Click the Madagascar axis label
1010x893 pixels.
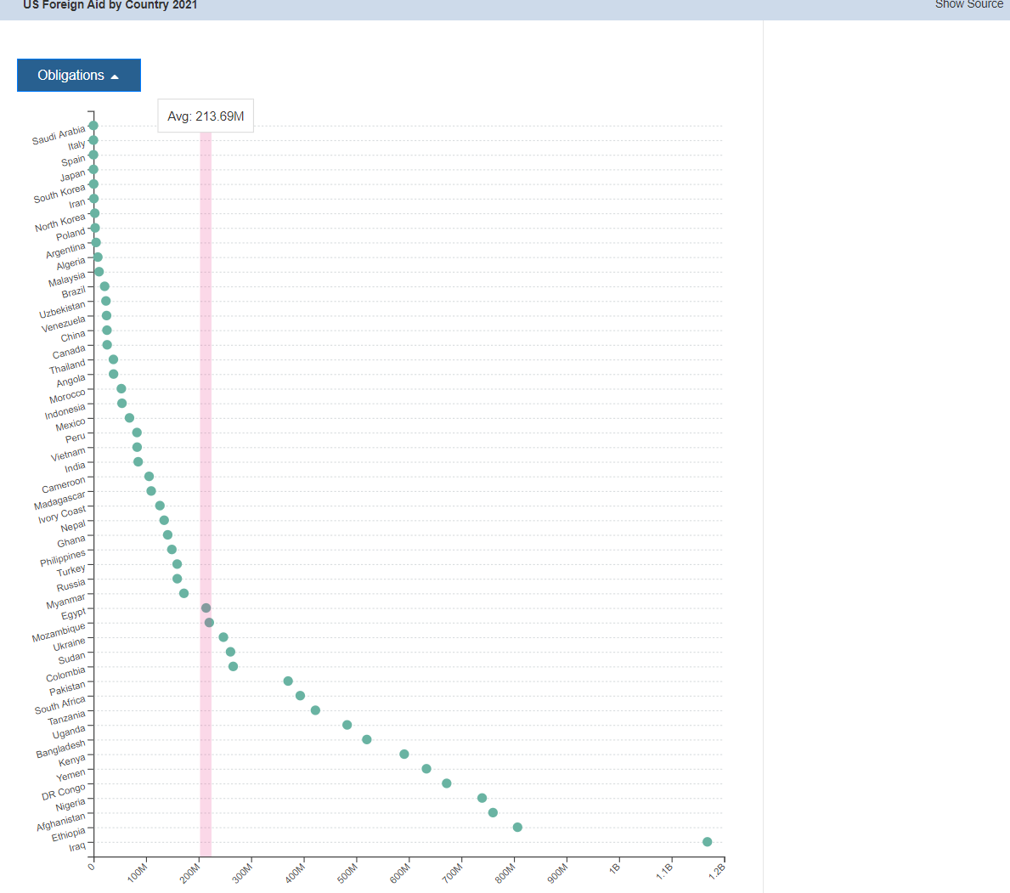point(60,500)
